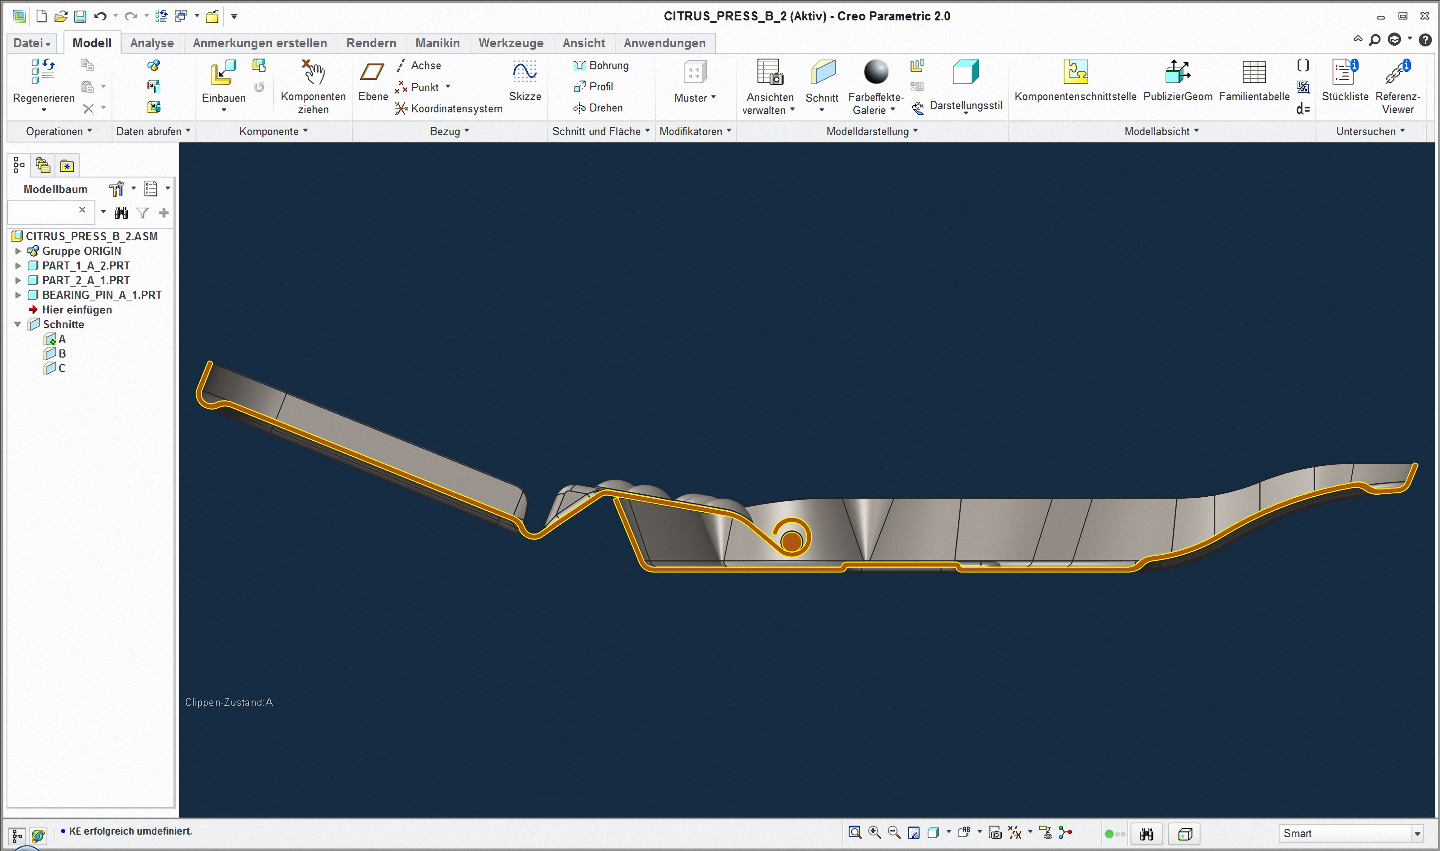Screen dimensions: 1440x851
Task: Click the model tree search input field
Action: coord(50,212)
